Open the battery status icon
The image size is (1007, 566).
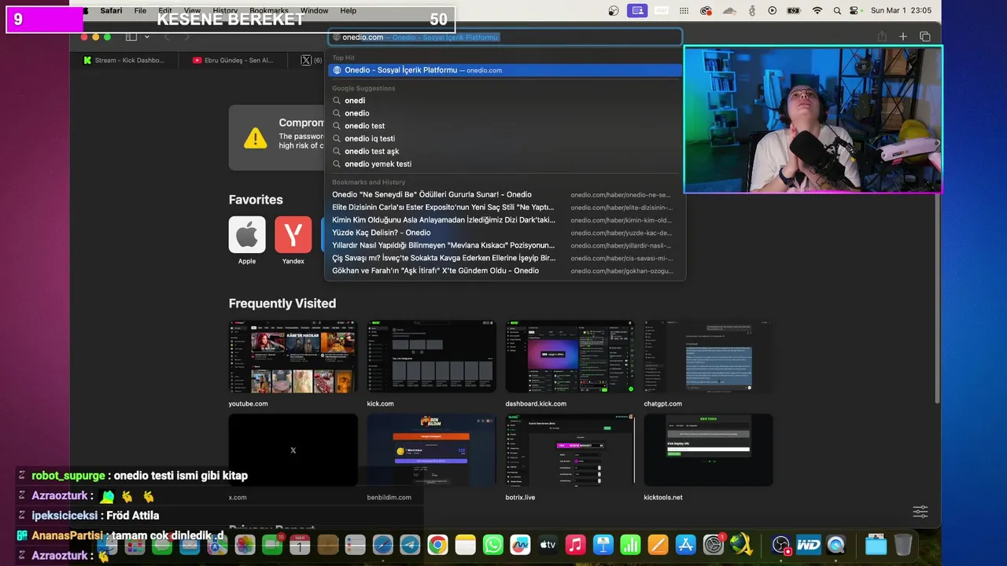(794, 11)
